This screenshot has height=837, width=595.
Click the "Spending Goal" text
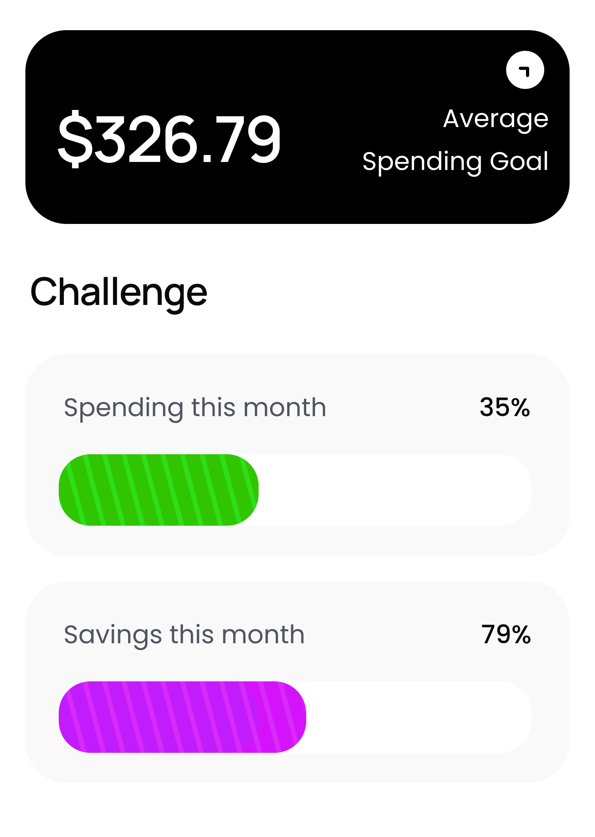(x=455, y=162)
